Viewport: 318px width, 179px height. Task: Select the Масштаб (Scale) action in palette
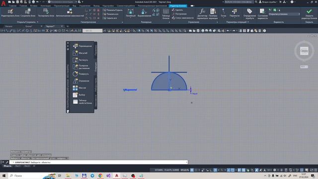pyautogui.click(x=80, y=53)
